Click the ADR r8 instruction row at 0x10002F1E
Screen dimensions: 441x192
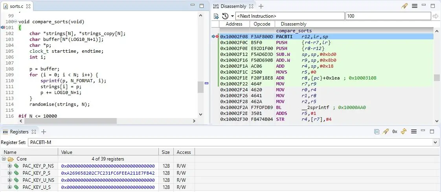coord(326,78)
